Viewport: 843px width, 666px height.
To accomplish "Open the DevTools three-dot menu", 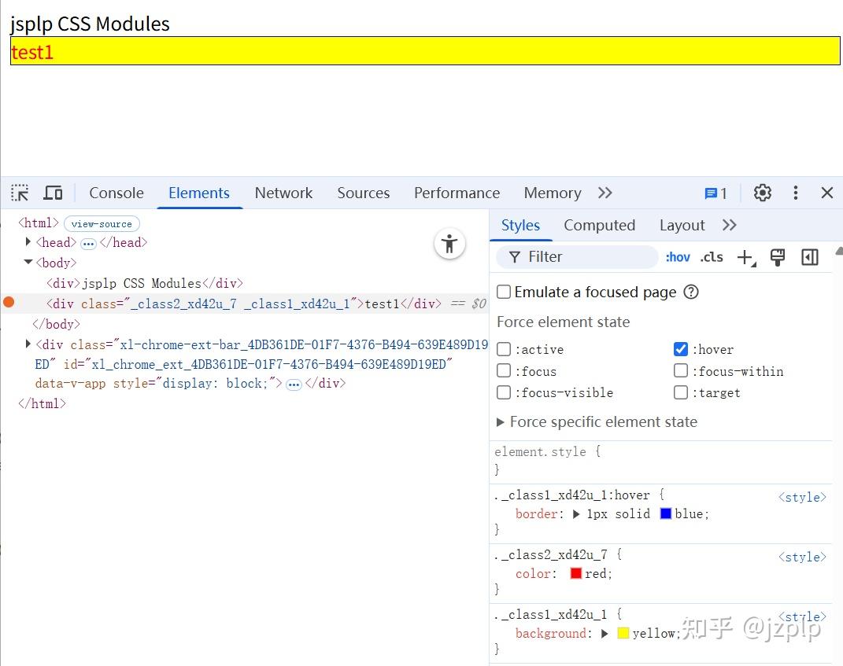I will [x=796, y=193].
